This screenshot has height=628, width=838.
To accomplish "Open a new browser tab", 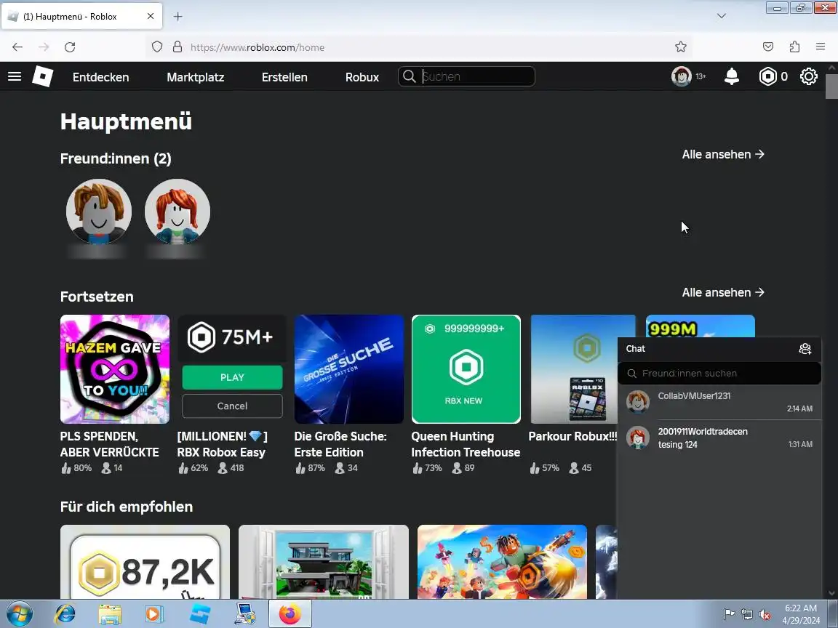I will 178,17.
